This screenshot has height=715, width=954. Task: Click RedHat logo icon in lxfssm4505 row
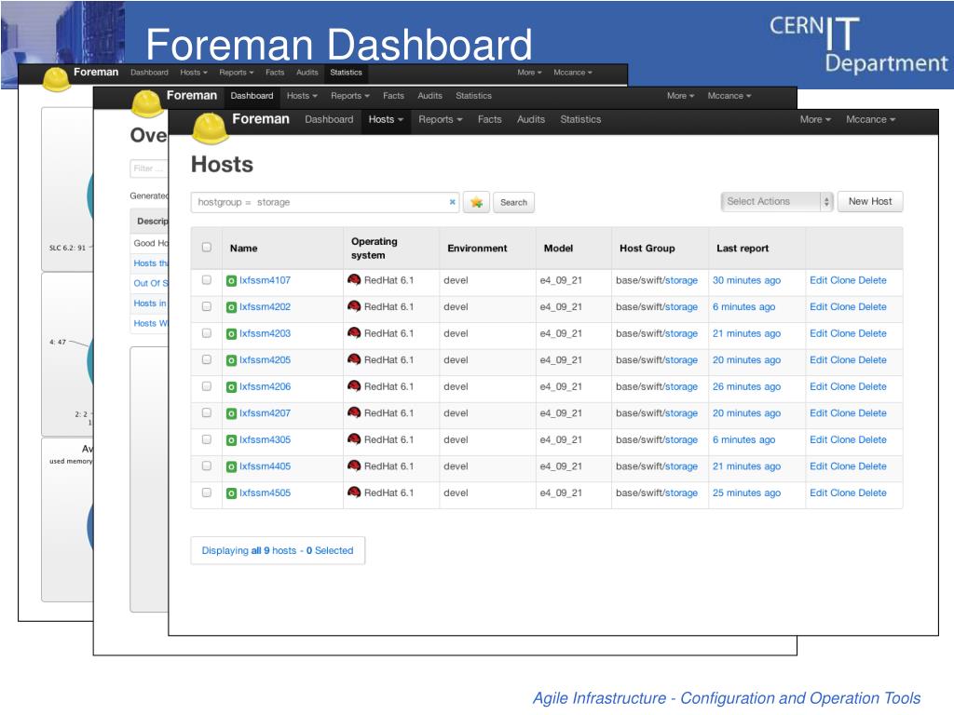pos(354,492)
